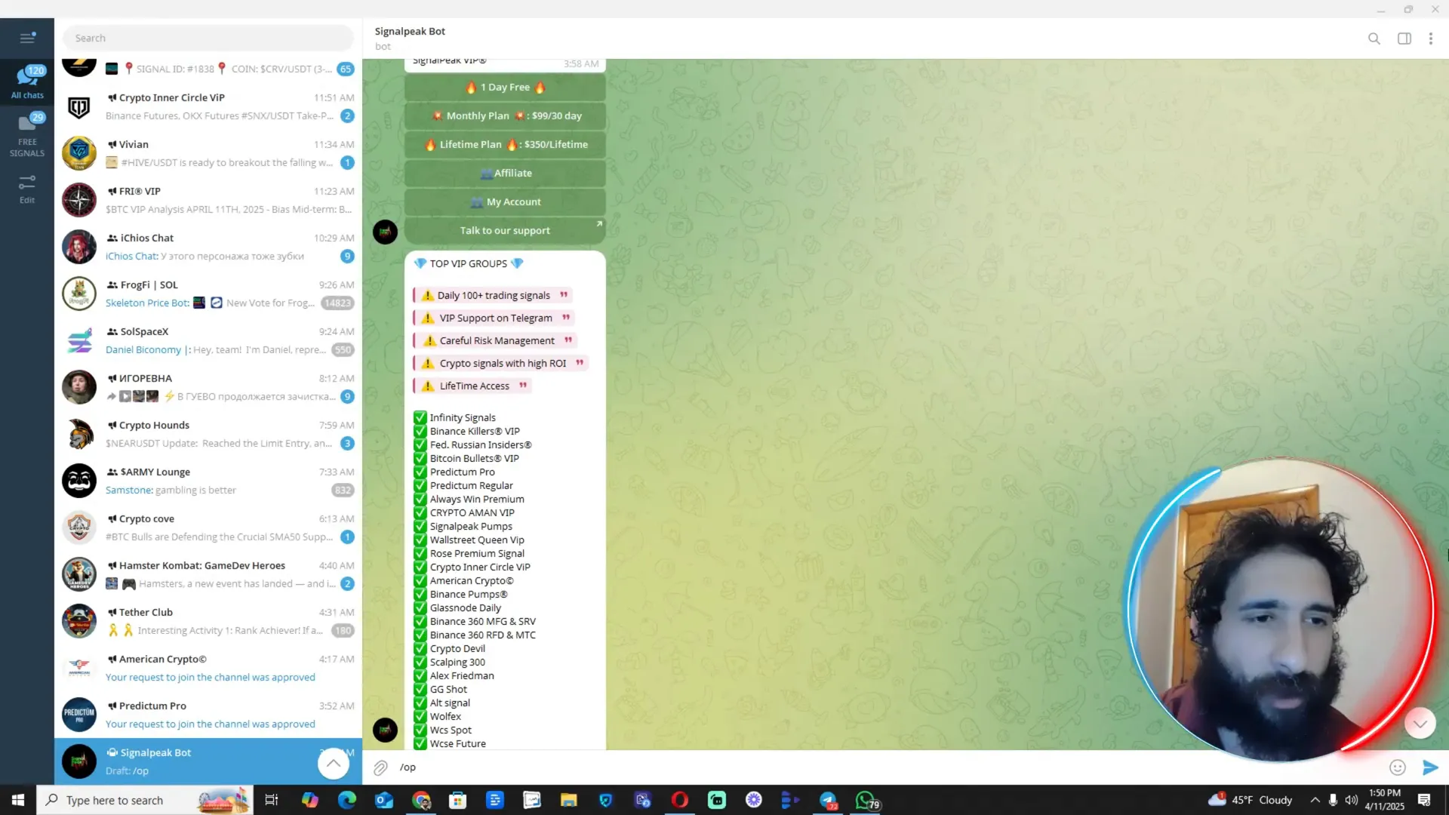Image resolution: width=1449 pixels, height=815 pixels.
Task: Open the iChios Chat group
Action: coord(208,247)
